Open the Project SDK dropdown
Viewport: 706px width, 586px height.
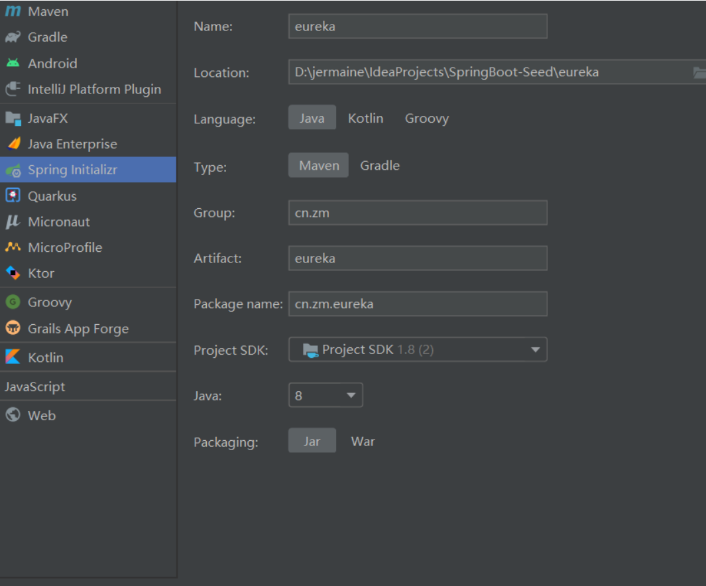tap(418, 349)
